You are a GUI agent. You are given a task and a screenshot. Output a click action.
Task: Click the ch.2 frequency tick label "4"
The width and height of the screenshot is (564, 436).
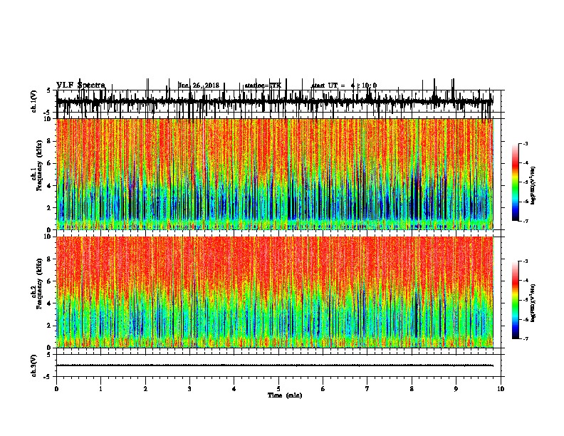50,303
